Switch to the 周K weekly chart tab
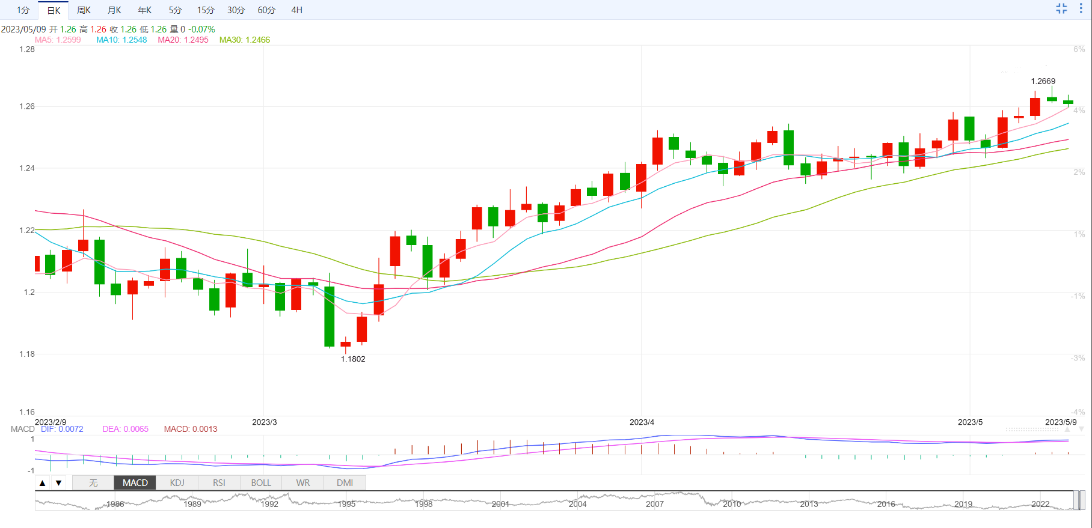This screenshot has height=528, width=1092. pos(84,10)
